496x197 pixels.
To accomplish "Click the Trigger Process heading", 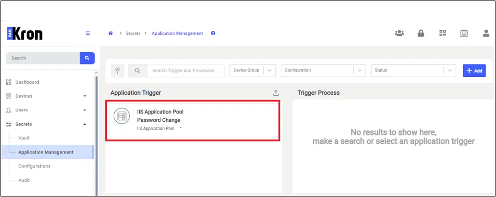I will coord(319,93).
